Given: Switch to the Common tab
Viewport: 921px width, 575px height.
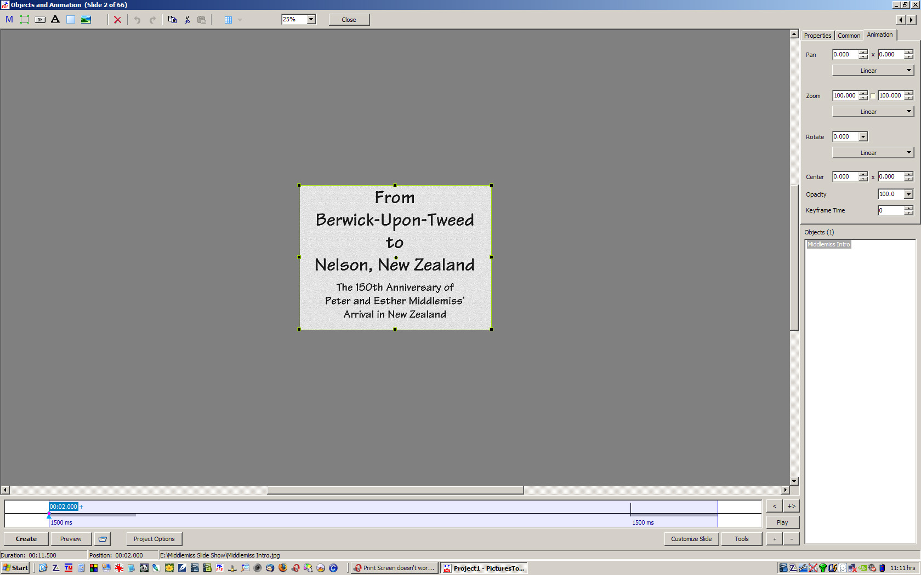Looking at the screenshot, I should (849, 36).
